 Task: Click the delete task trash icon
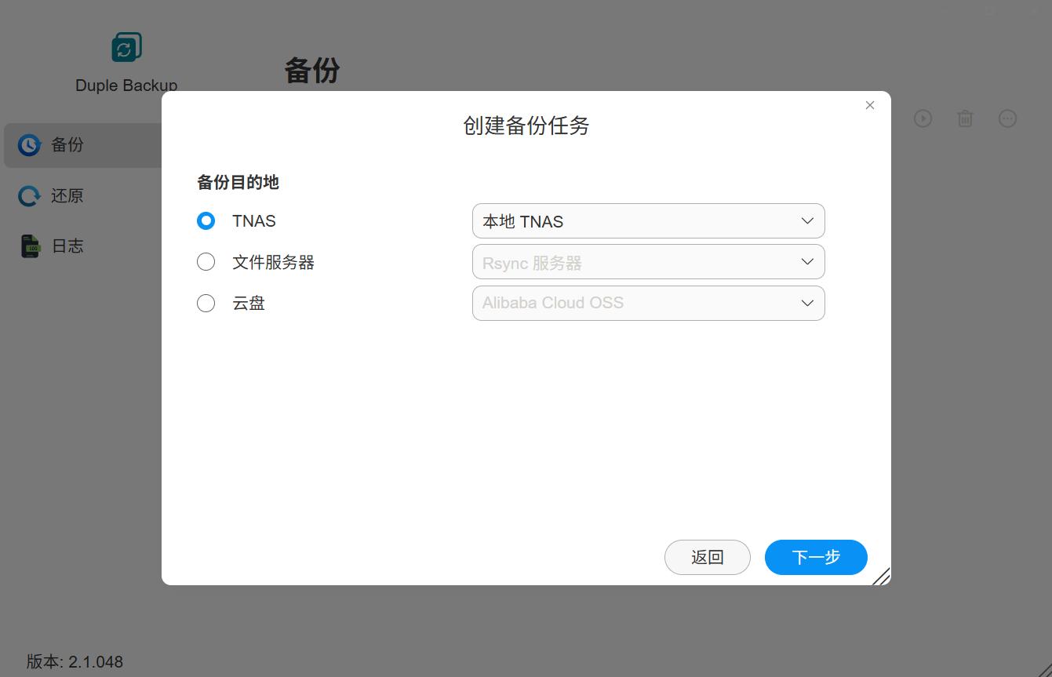point(965,118)
